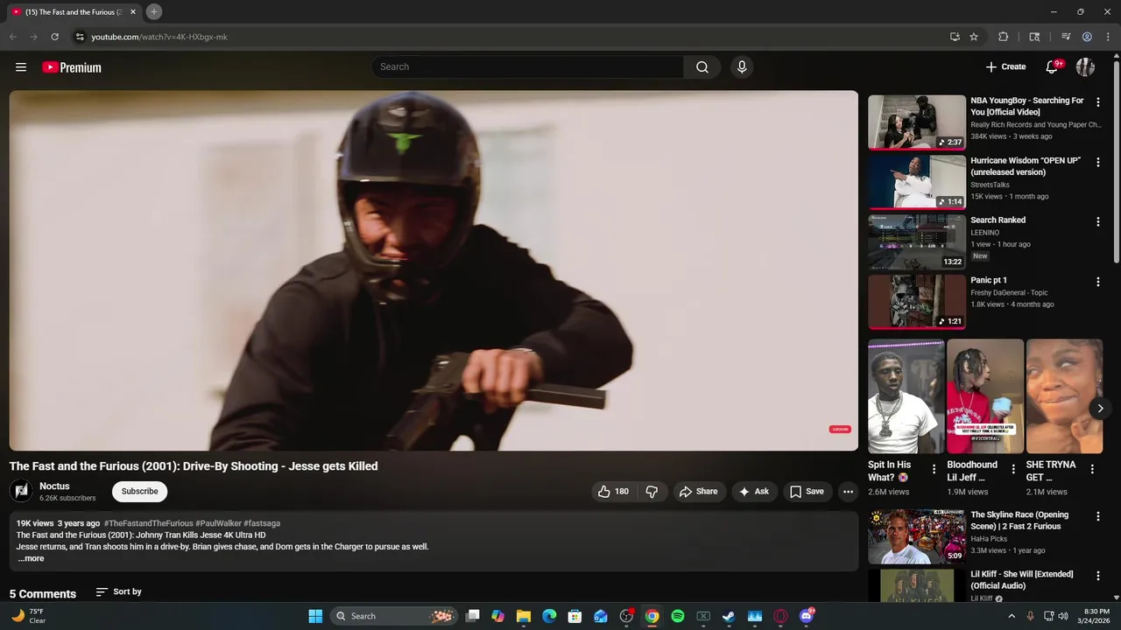Viewport: 1121px width, 630px height.
Task: Open options for Hurricane Wisdom video
Action: tap(1097, 162)
